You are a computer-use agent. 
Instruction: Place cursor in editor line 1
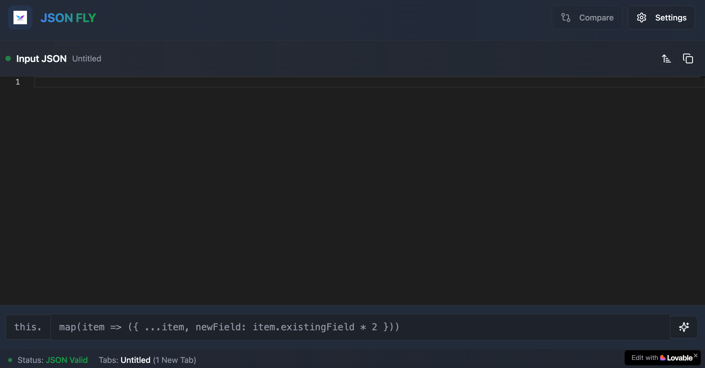[x=356, y=82]
